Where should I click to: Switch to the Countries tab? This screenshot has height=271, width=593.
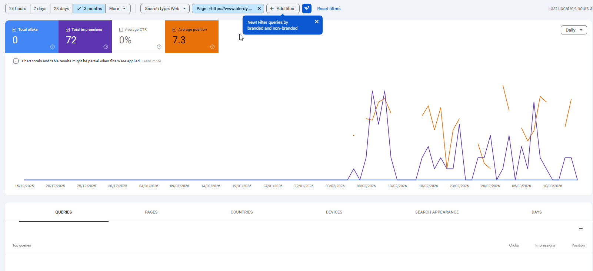[x=241, y=212]
